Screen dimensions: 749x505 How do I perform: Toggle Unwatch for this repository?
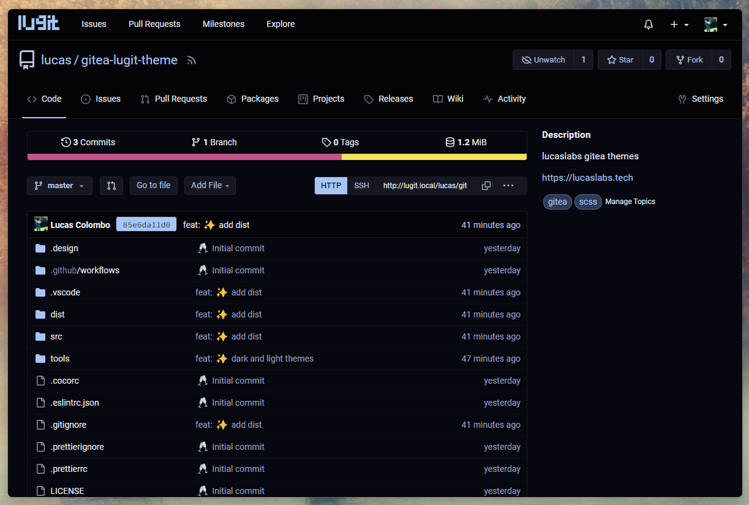543,60
